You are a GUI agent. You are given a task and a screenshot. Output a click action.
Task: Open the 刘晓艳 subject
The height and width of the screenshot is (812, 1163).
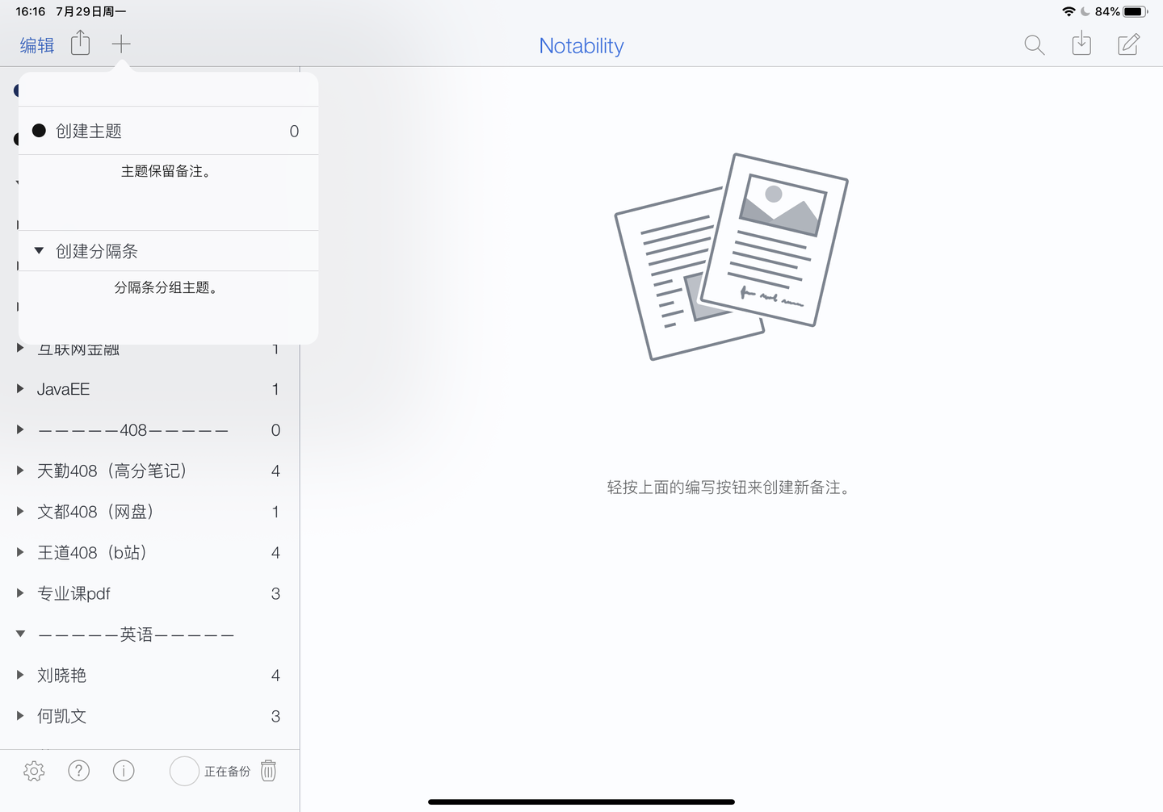[149, 675]
